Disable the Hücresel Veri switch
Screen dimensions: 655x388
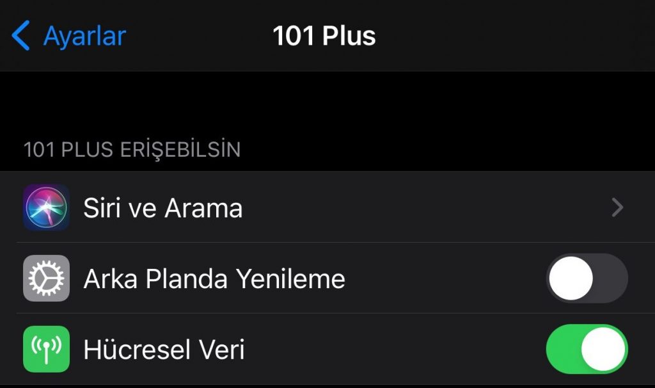pyautogui.click(x=587, y=349)
